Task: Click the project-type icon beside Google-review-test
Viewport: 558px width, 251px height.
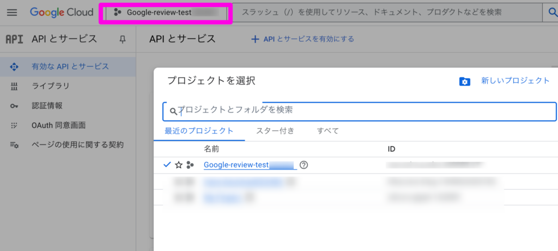Action: point(190,165)
